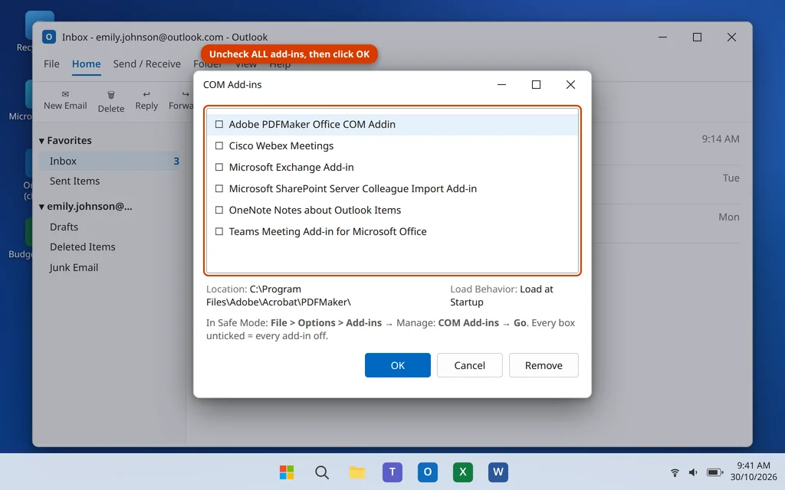The image size is (785, 490).
Task: Select 'OneNote Notes about Outlook Items' label
Action: pyautogui.click(x=315, y=210)
